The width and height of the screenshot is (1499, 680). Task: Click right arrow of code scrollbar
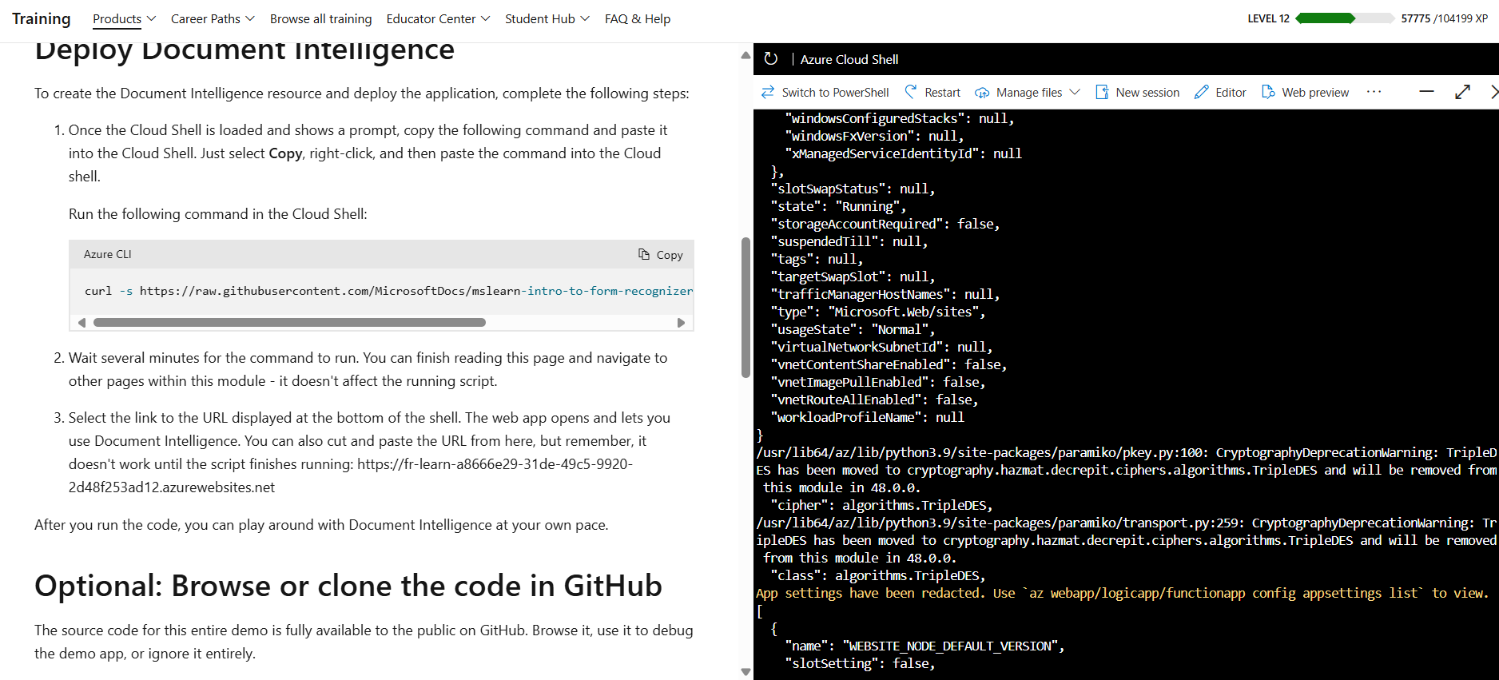681,323
